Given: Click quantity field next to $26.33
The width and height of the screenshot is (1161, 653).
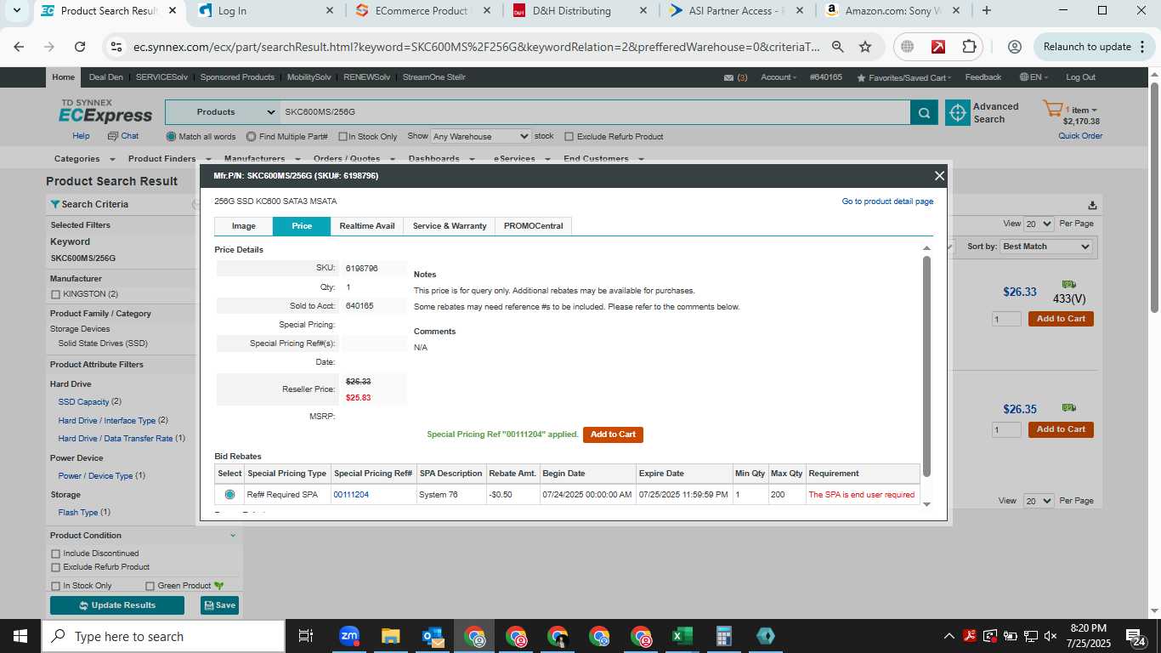Looking at the screenshot, I should (1006, 319).
